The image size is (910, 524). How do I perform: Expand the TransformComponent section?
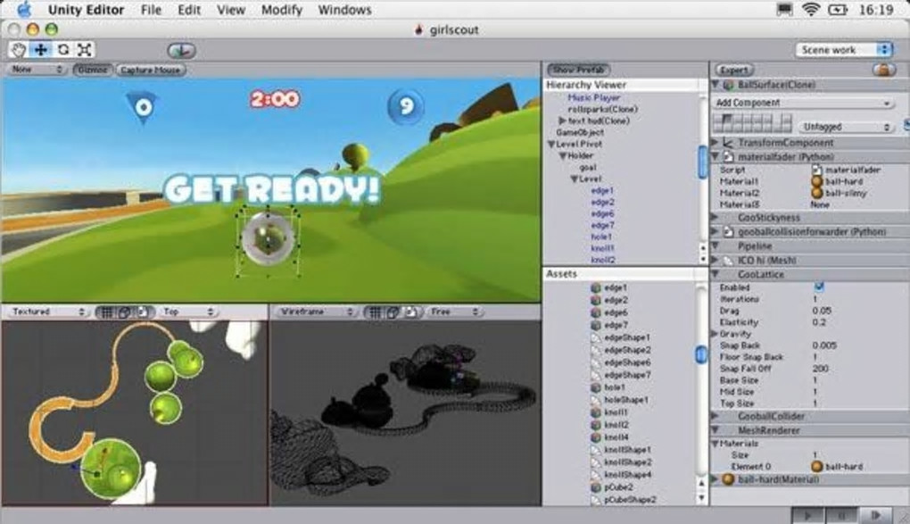click(x=716, y=142)
